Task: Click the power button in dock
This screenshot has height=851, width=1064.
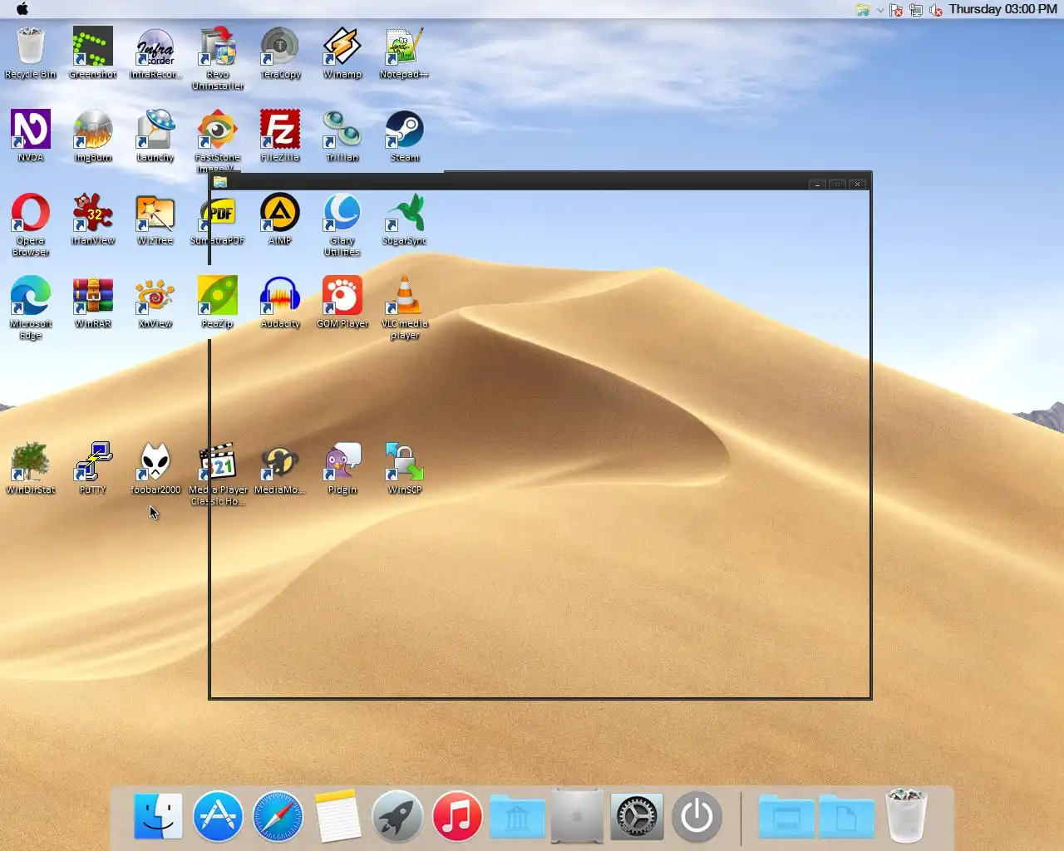Action: point(697,816)
